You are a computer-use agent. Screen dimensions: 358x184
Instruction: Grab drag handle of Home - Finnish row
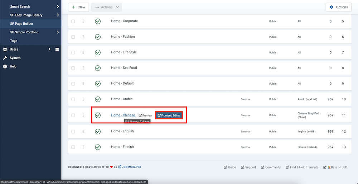click(83, 147)
